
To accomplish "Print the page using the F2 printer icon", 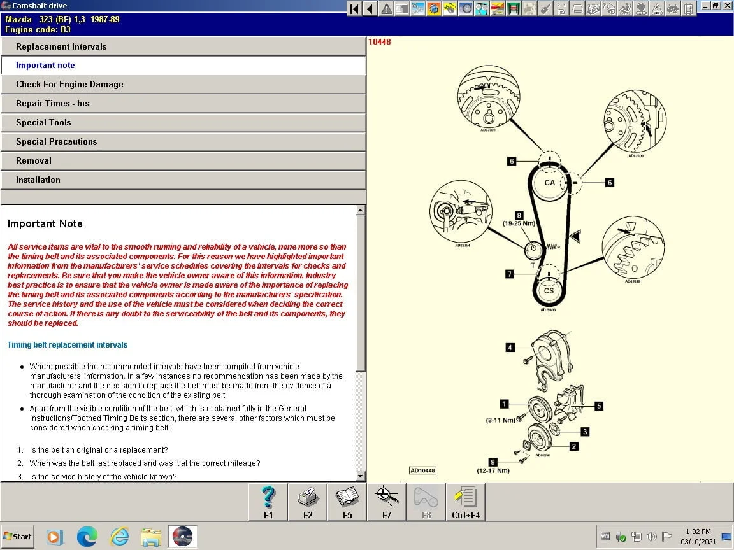I will (308, 501).
